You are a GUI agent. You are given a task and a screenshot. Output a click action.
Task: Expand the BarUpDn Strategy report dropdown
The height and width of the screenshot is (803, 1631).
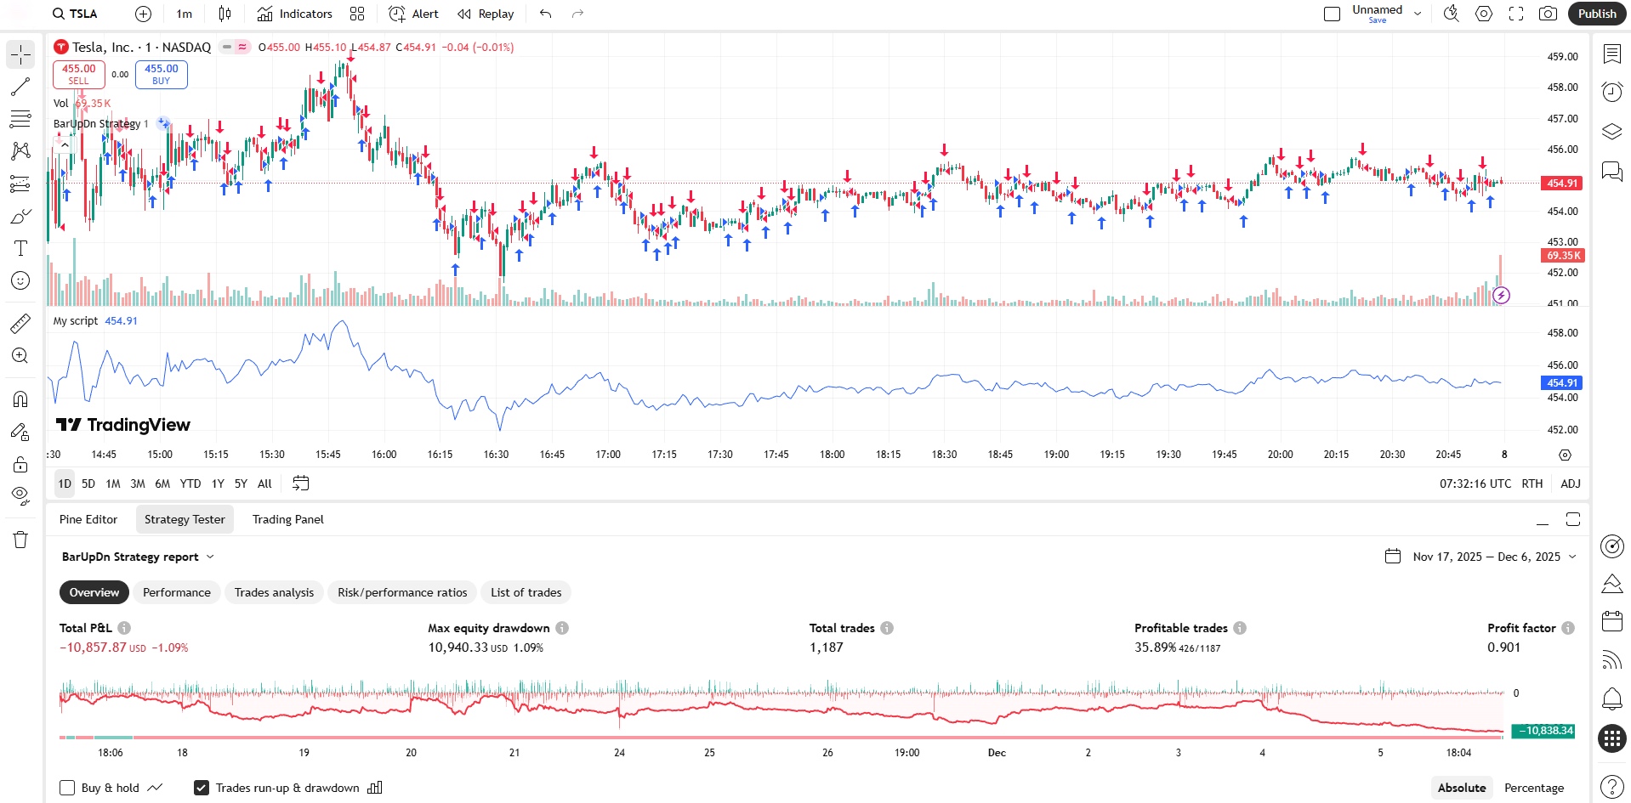tap(210, 557)
